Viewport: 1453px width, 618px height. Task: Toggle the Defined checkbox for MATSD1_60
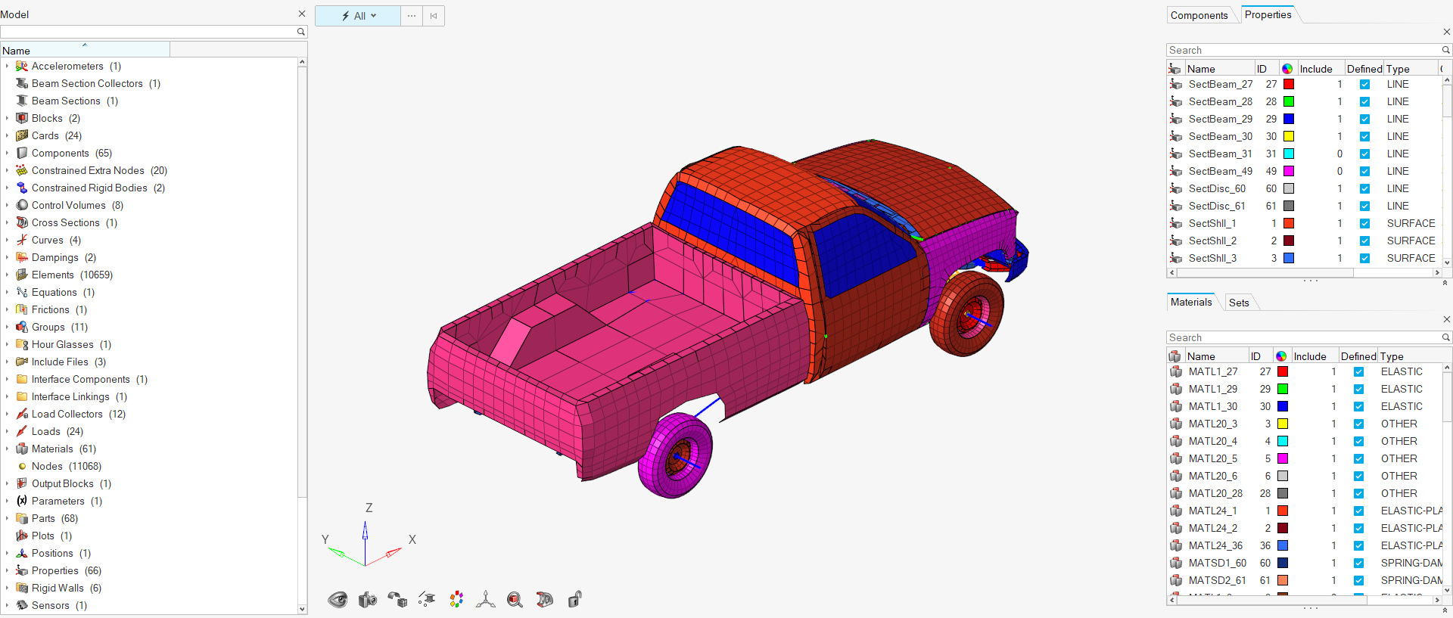point(1358,564)
